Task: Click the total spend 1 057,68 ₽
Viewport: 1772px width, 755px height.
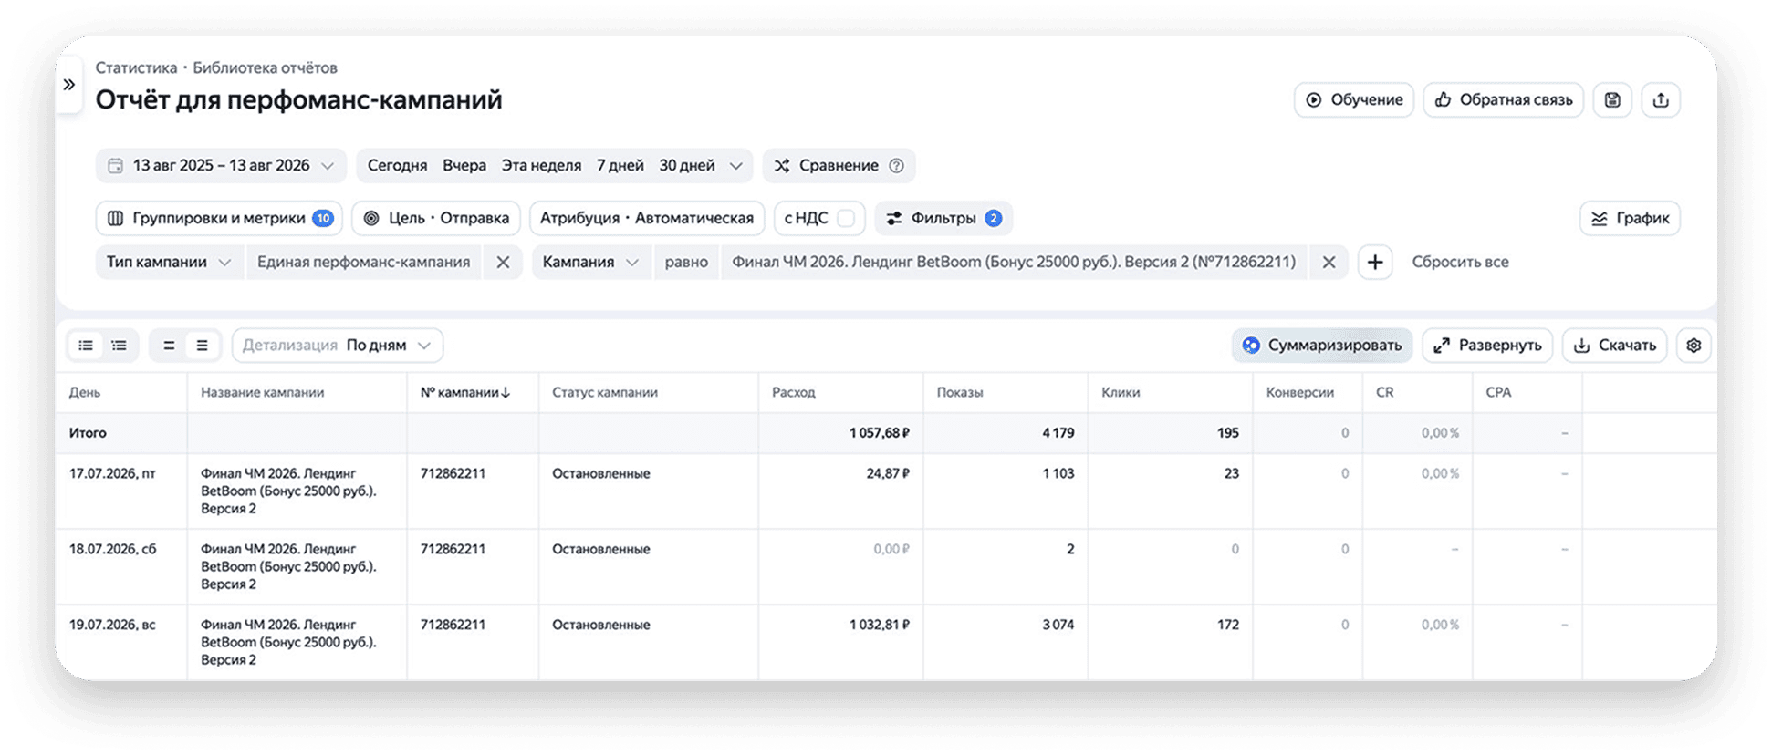Action: (880, 433)
